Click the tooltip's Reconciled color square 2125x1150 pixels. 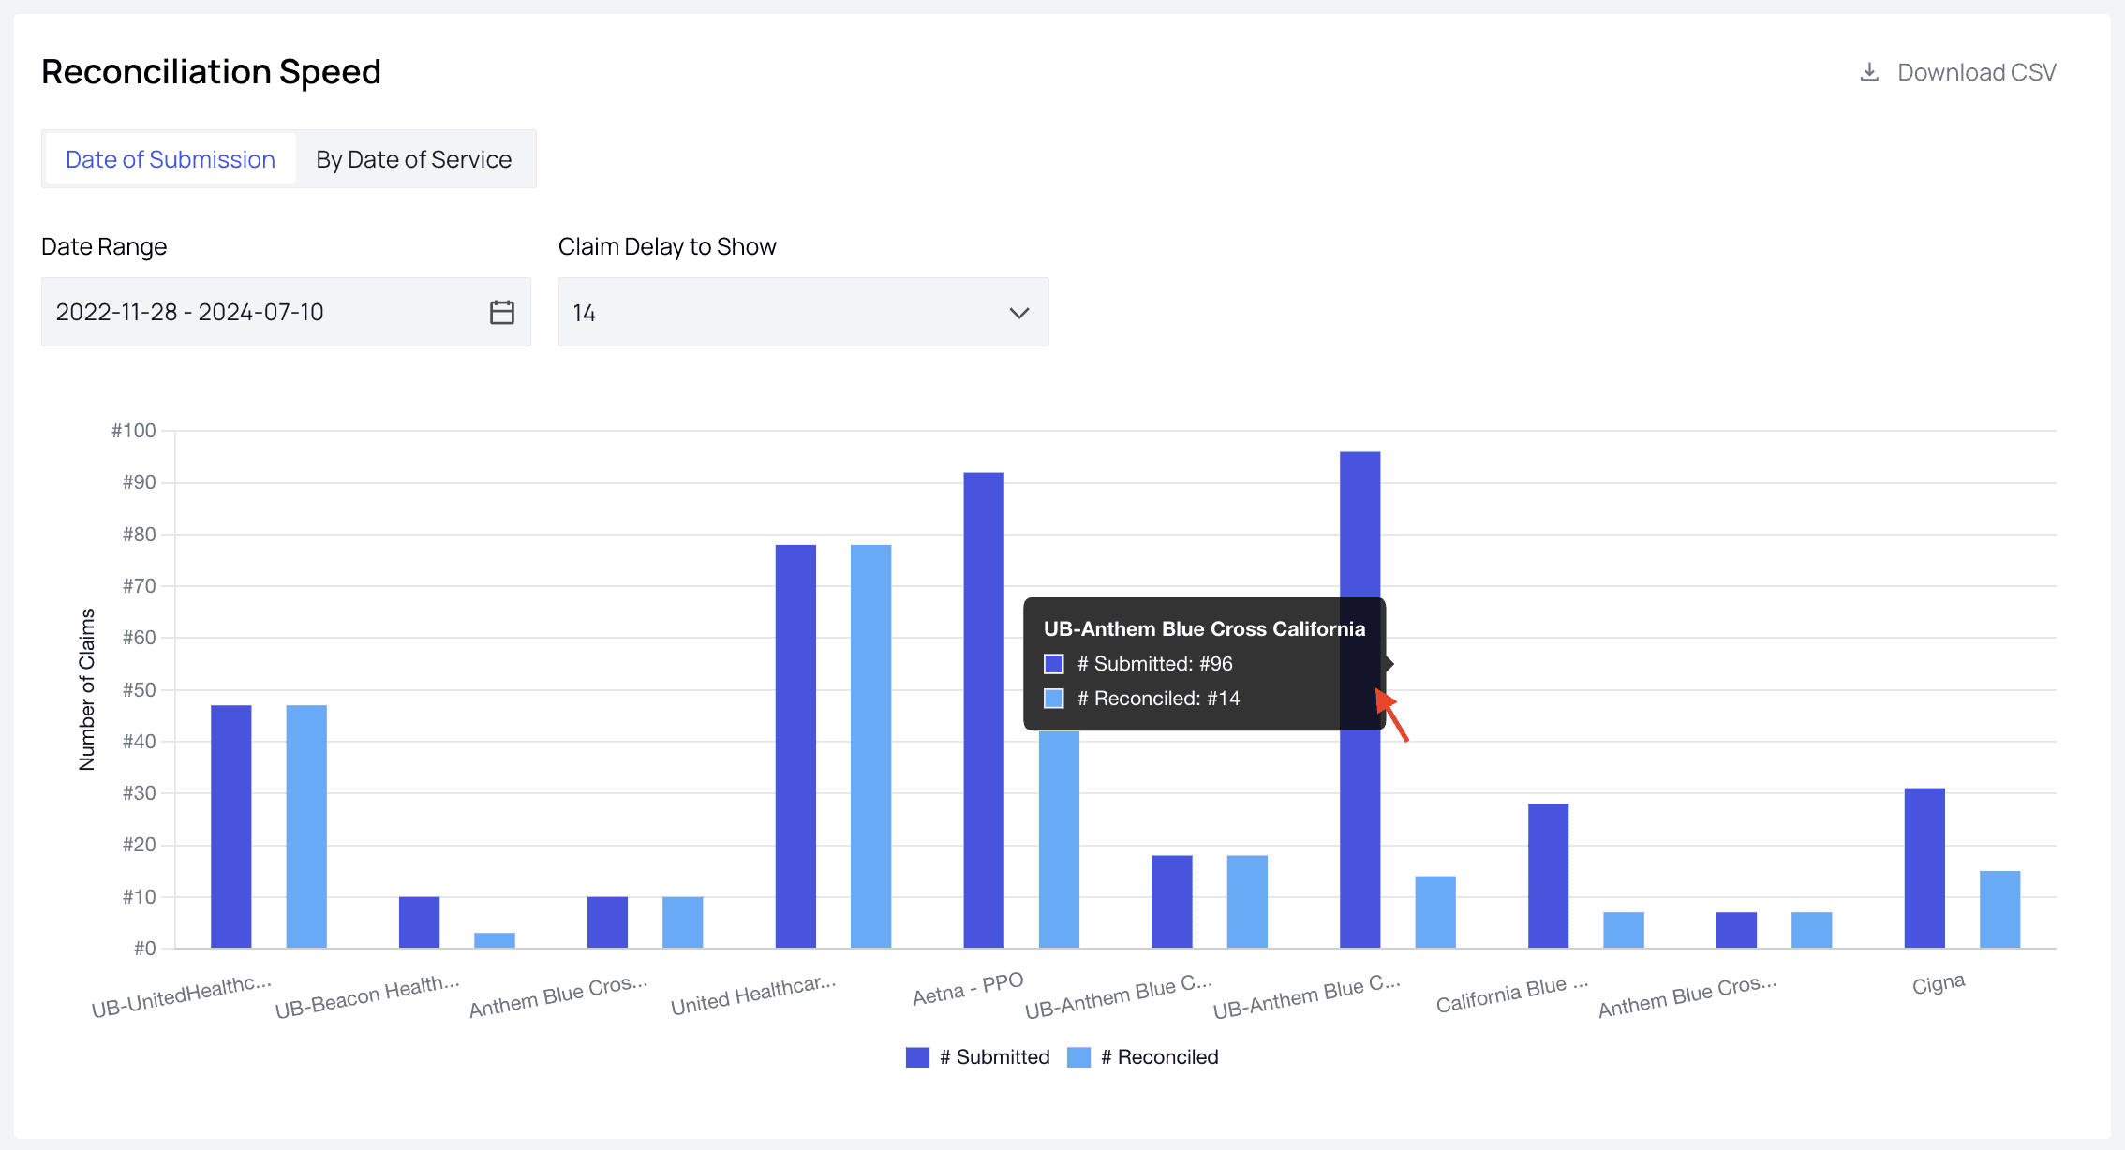click(1054, 699)
